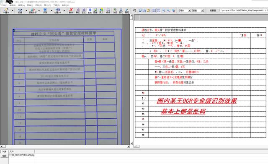Click the image pane vertical scrollbar down arrow
The width and height of the screenshot is (268, 164).
point(131,143)
